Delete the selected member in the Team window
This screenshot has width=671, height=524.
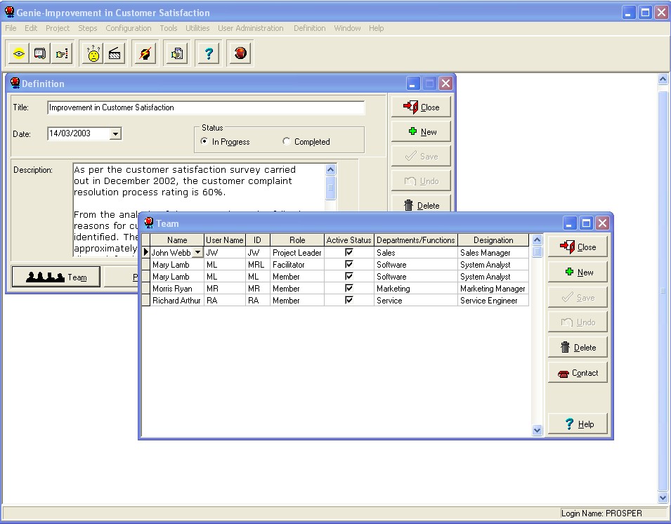pos(578,347)
